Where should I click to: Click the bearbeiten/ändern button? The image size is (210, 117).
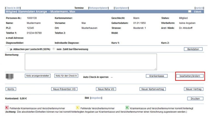190,76
